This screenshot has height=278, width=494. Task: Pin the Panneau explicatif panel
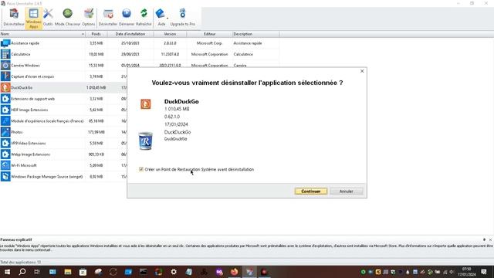pyautogui.click(x=484, y=239)
